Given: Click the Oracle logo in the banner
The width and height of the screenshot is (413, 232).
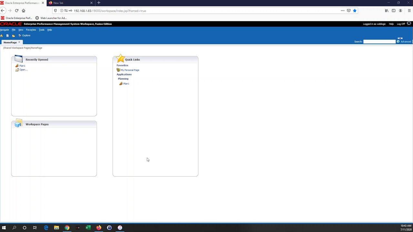Looking at the screenshot, I should tap(11, 24).
